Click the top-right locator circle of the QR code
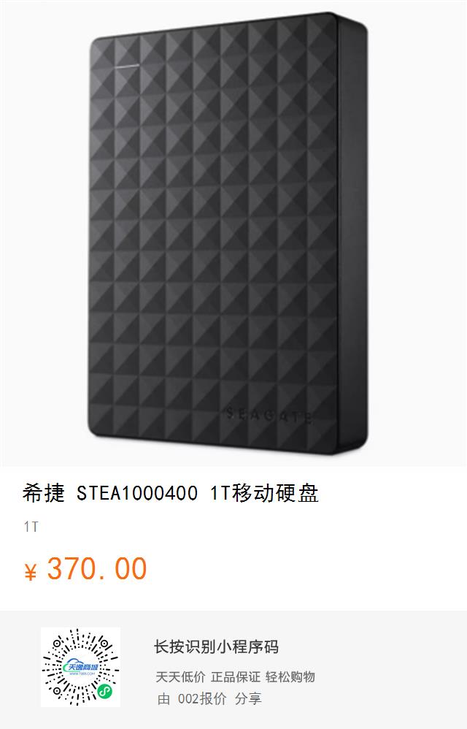Screen dimensions: 467x729 [x=104, y=644]
